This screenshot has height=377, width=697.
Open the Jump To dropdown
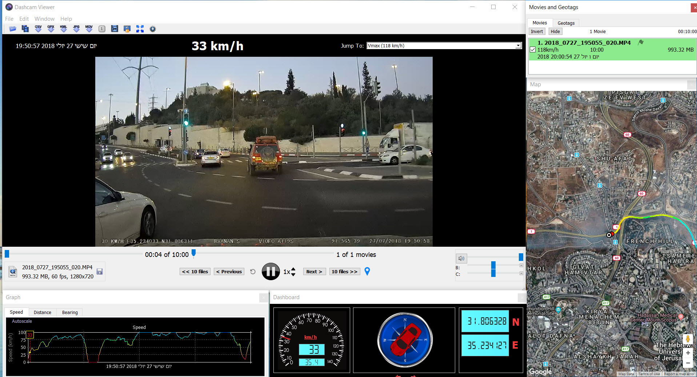[518, 46]
